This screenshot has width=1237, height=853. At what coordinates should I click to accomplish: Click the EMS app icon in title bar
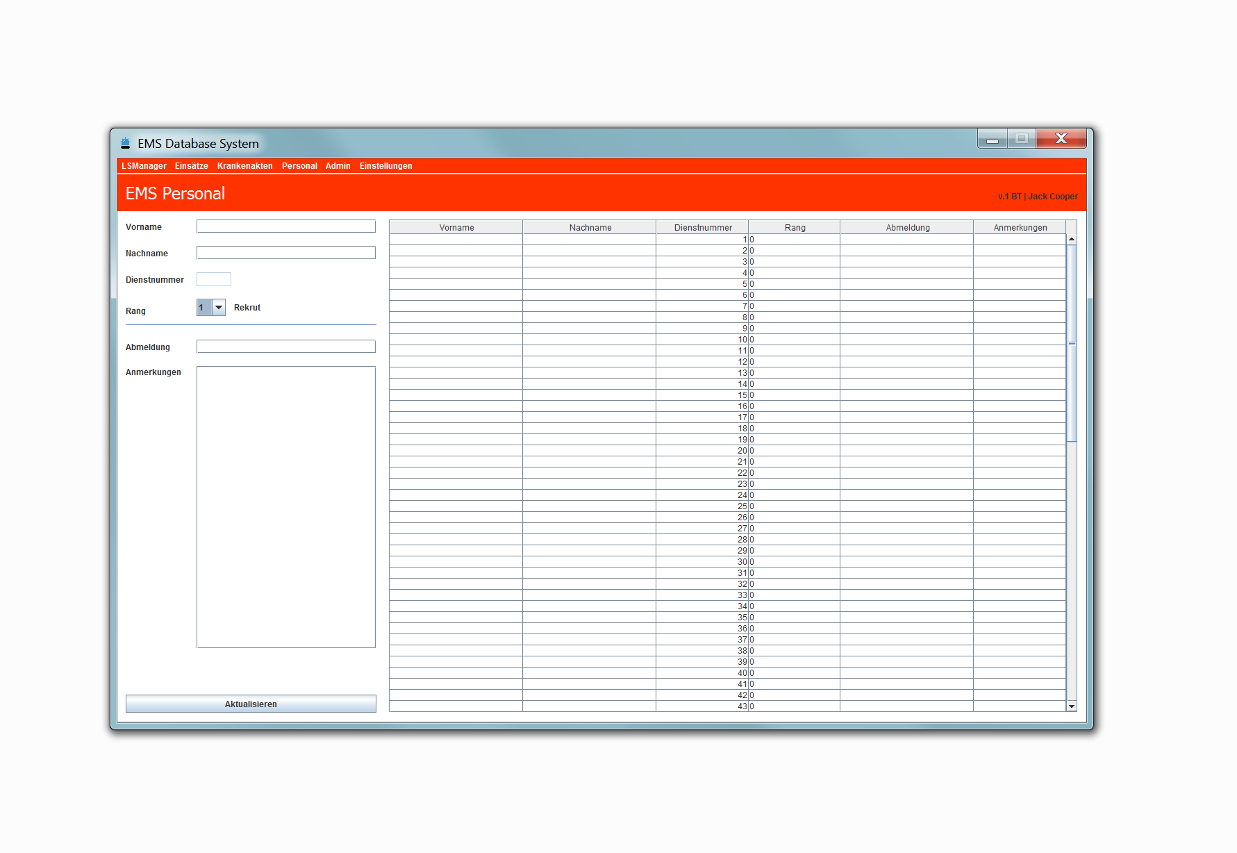tap(126, 143)
